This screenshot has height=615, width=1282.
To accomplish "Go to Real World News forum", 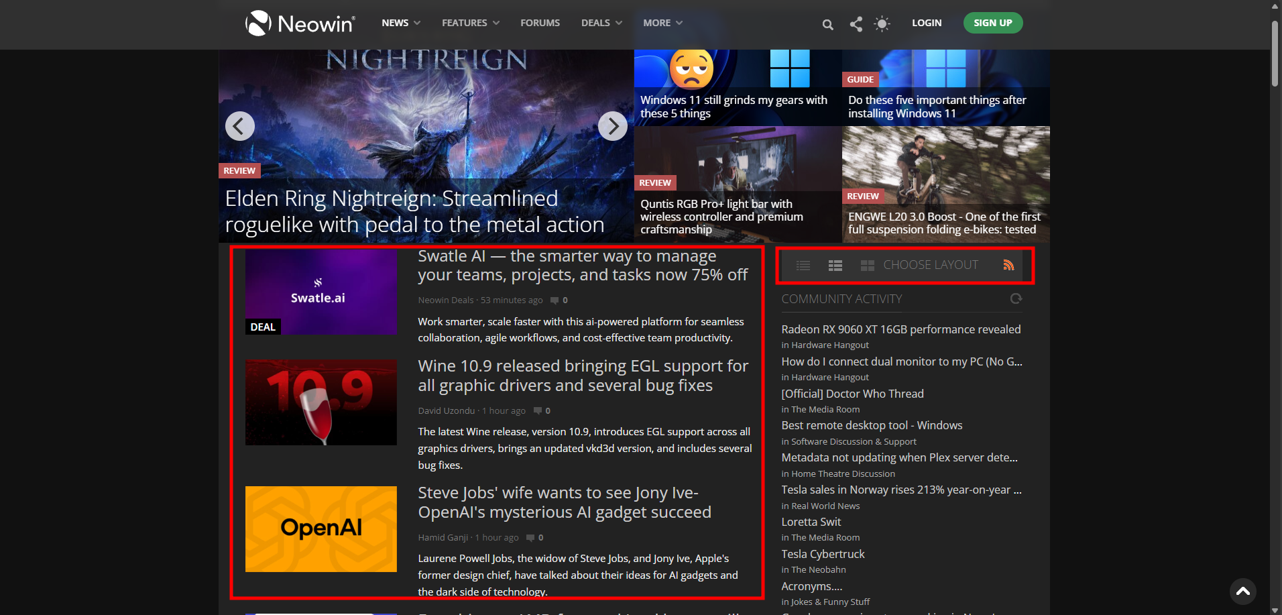I will pyautogui.click(x=825, y=506).
